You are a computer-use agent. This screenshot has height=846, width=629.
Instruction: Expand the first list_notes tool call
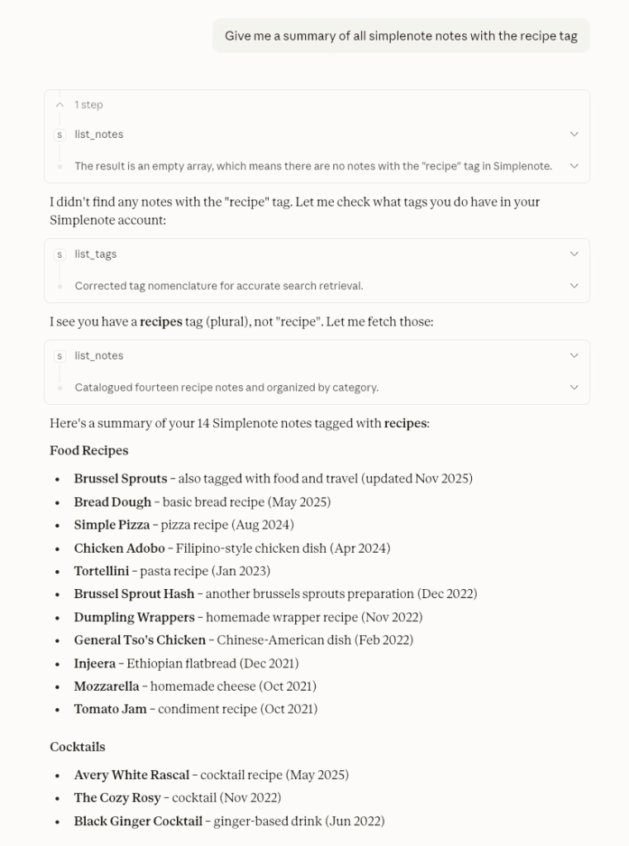(x=574, y=134)
